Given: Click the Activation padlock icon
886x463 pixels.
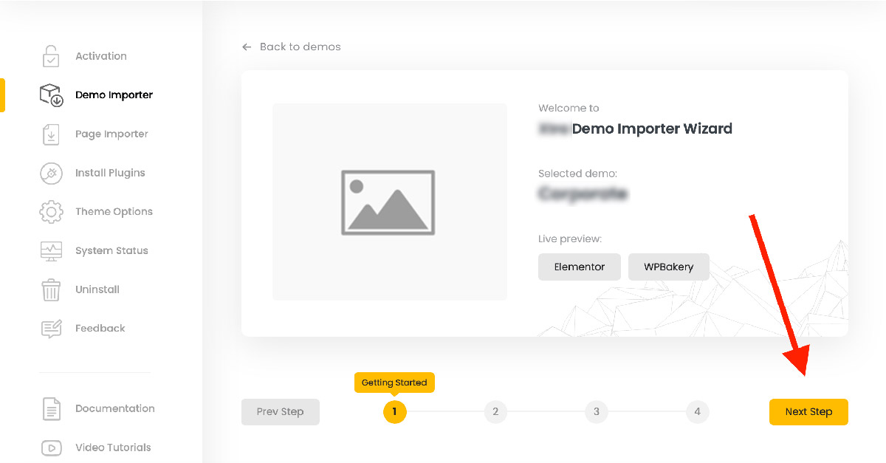Looking at the screenshot, I should click(x=50, y=56).
